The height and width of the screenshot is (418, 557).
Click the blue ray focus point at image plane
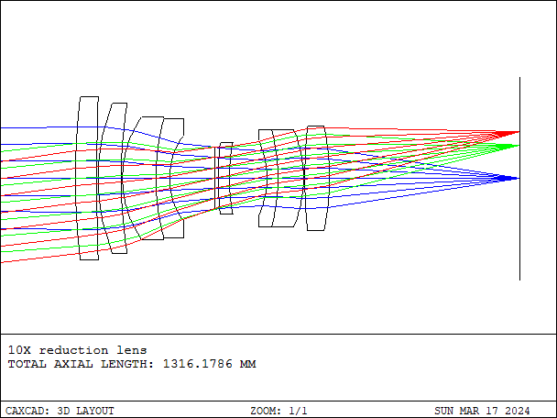[x=519, y=178]
